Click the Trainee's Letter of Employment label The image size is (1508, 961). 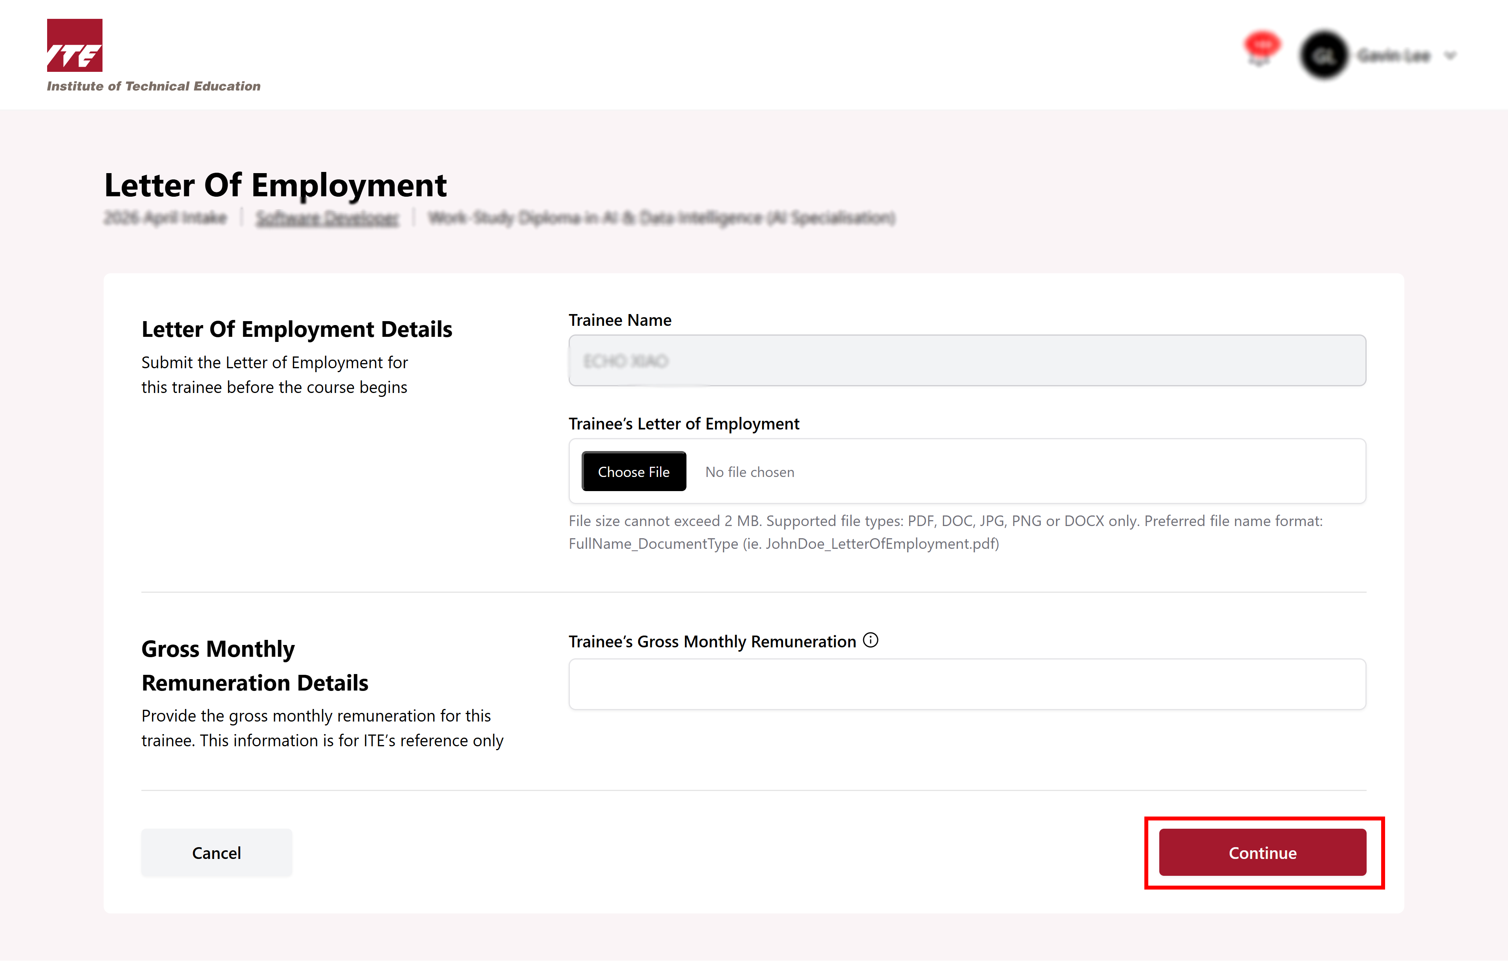pyautogui.click(x=683, y=424)
